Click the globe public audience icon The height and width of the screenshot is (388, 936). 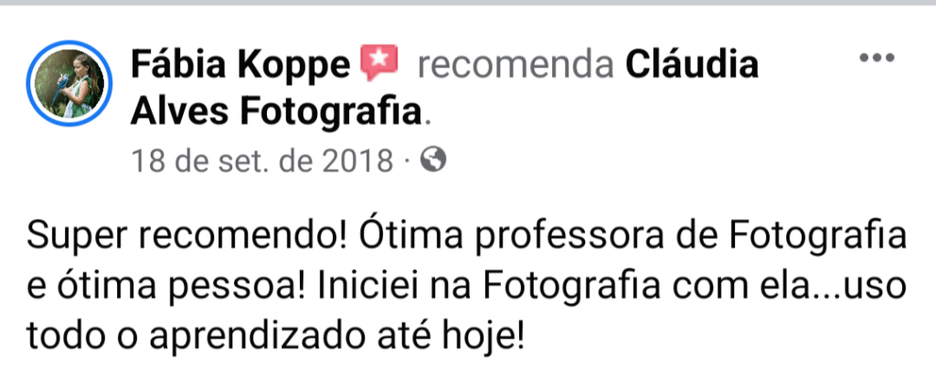(x=433, y=160)
